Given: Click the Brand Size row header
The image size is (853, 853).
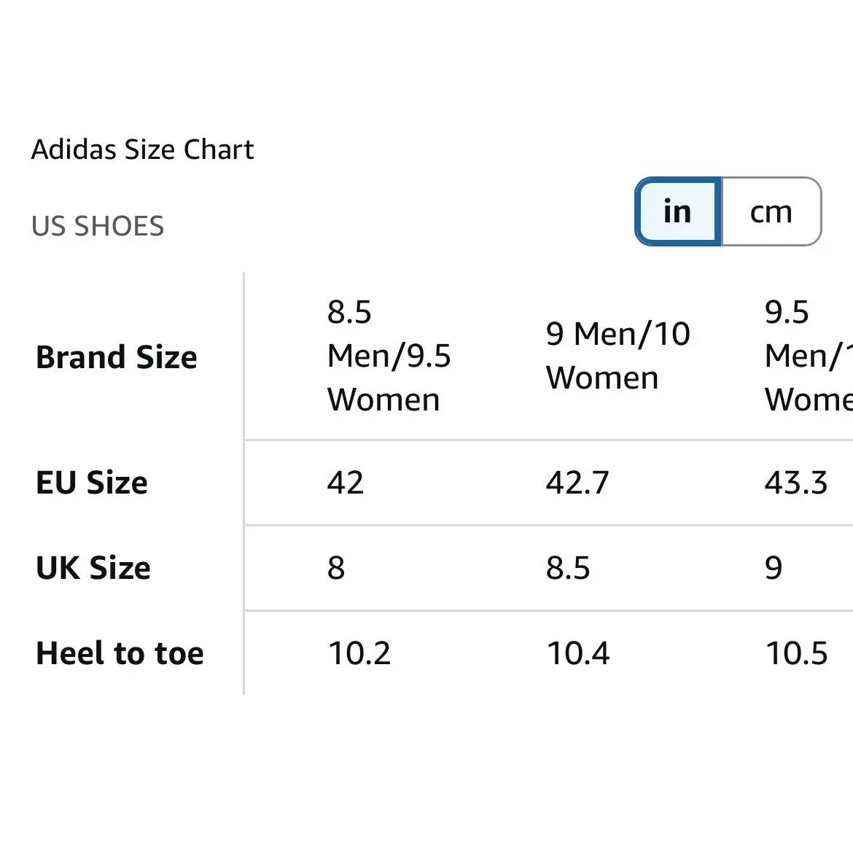Looking at the screenshot, I should (117, 357).
